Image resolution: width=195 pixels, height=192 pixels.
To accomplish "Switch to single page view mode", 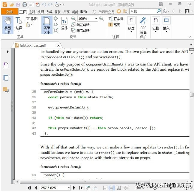I will tap(105, 188).
